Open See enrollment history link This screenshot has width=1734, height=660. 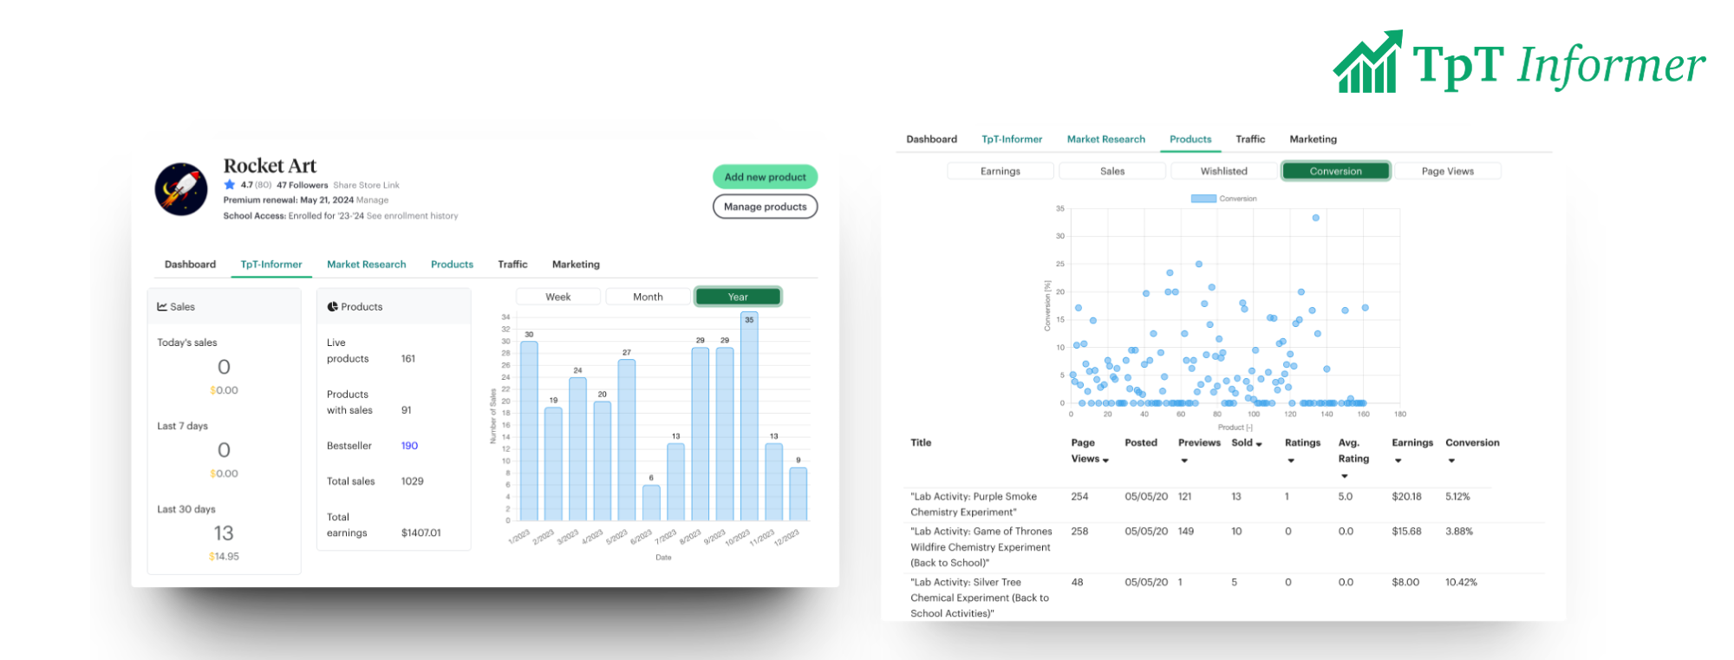tap(412, 216)
